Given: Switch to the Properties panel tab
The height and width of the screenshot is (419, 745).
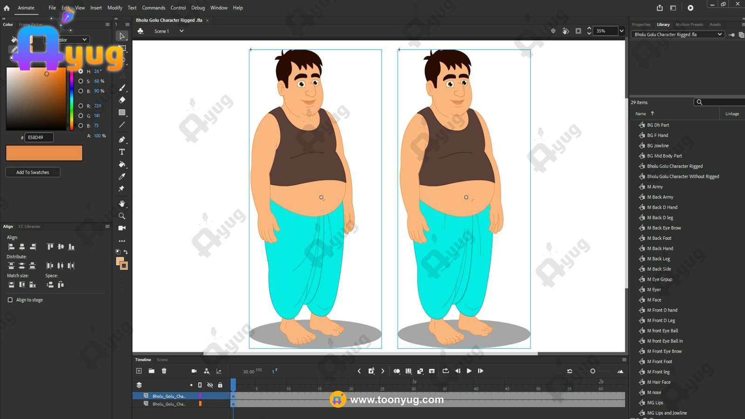Looking at the screenshot, I should [641, 25].
